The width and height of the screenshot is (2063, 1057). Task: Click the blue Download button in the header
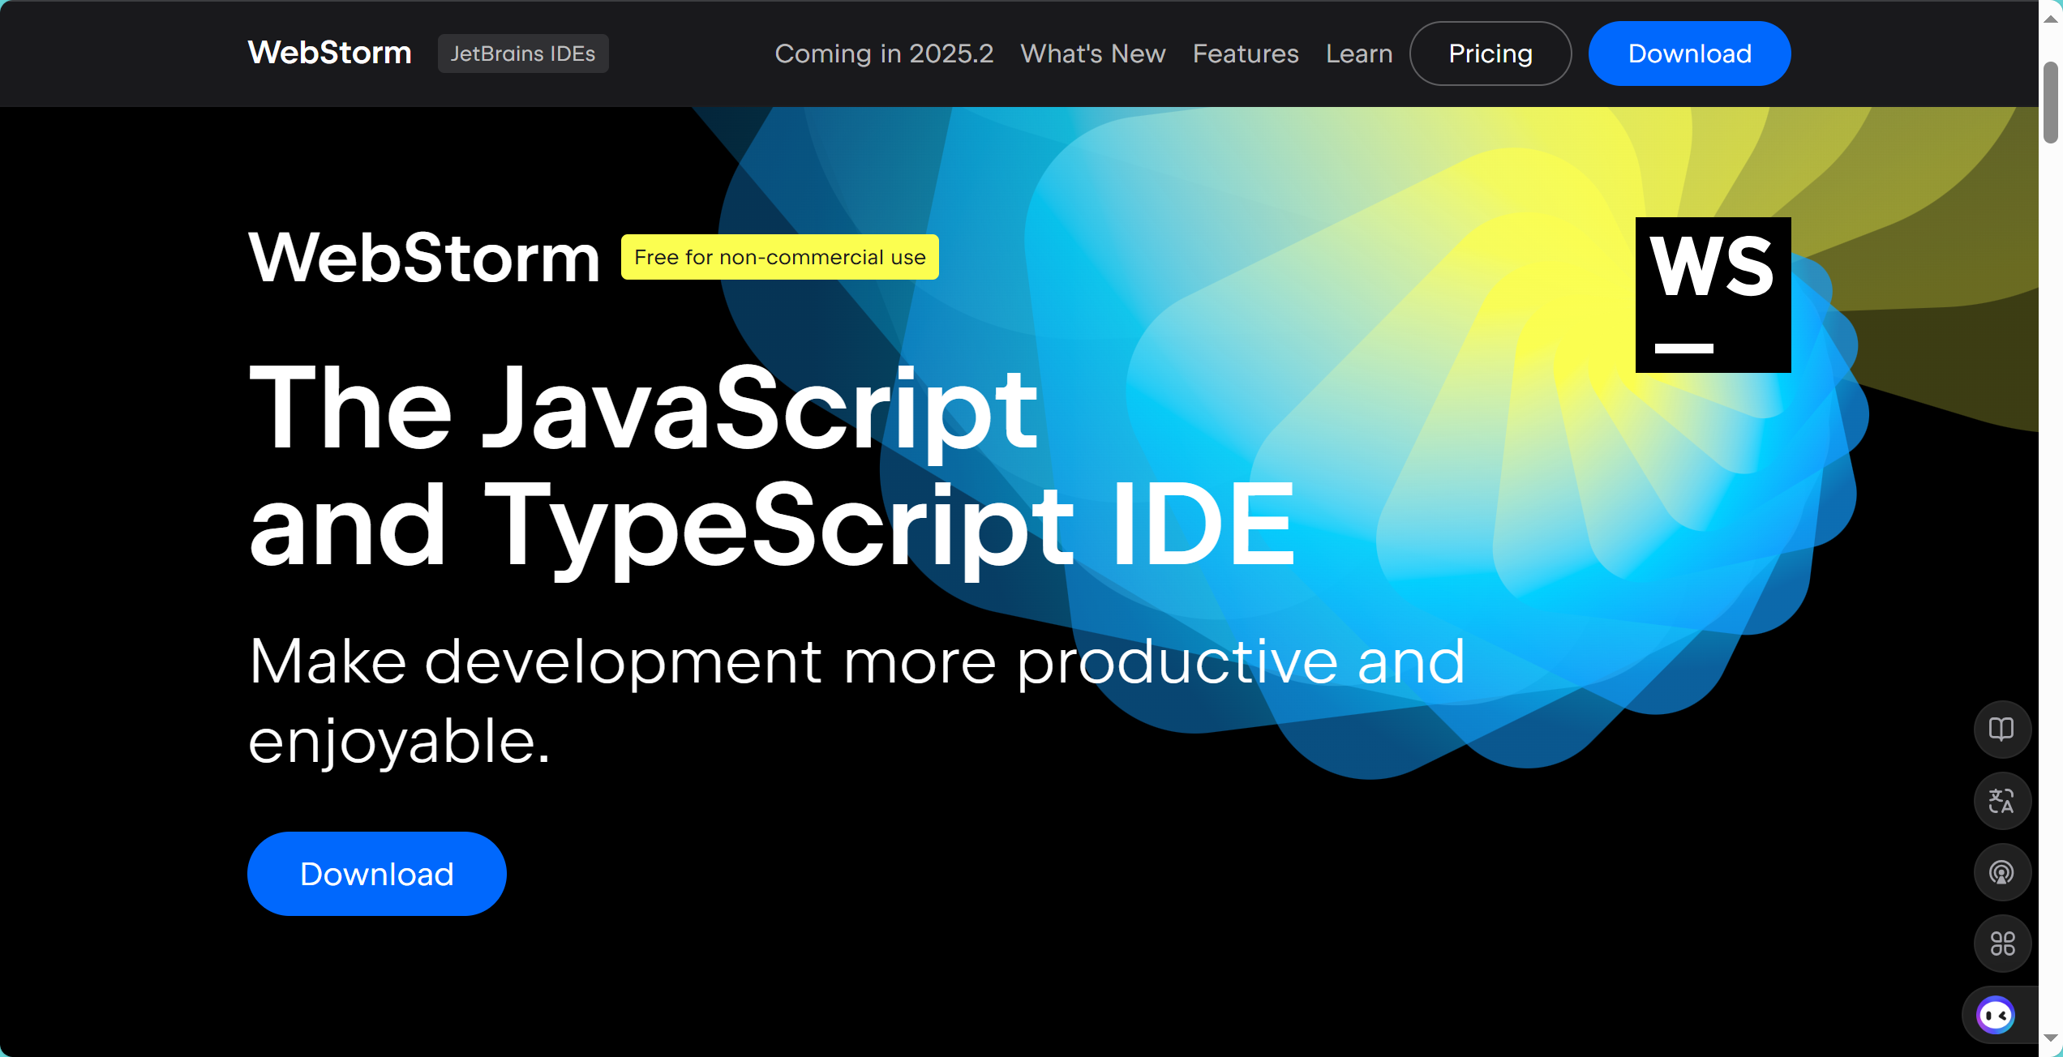click(x=1689, y=53)
